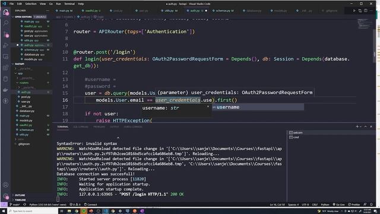The width and height of the screenshot is (380, 214).
Task: Select the uvicorn terminal in the list
Action: pos(331,133)
